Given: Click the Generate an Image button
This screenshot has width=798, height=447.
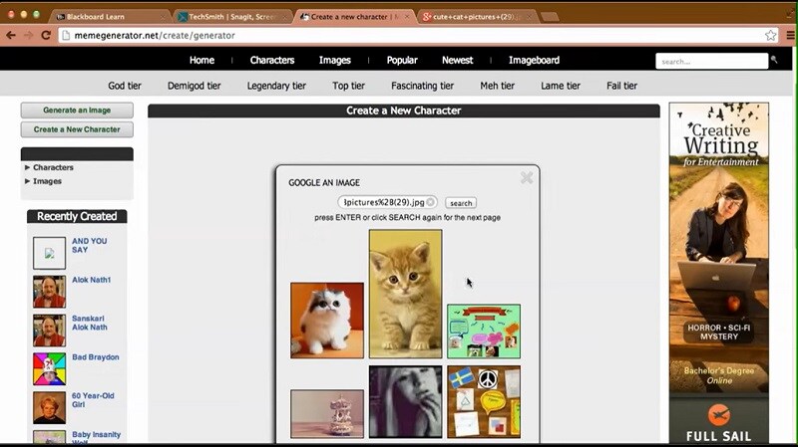Looking at the screenshot, I should click(77, 111).
